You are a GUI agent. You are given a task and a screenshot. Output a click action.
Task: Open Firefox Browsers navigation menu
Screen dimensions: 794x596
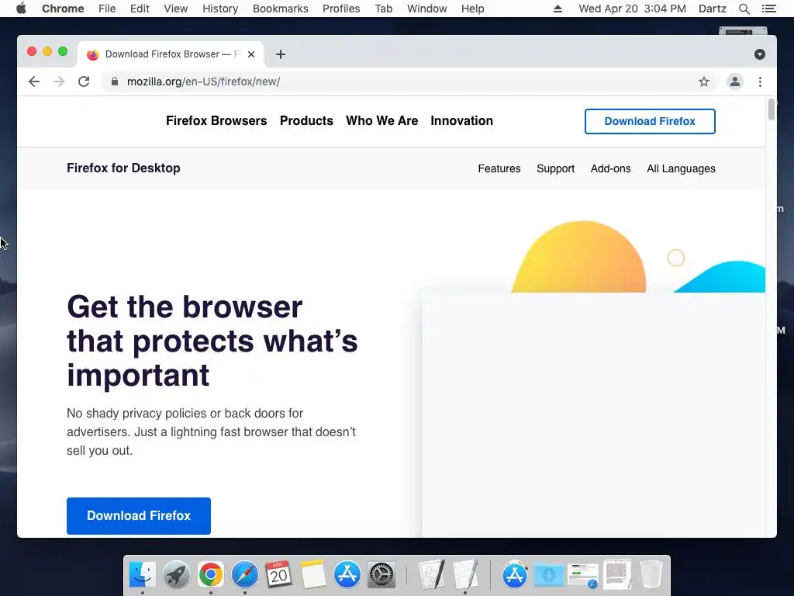pos(216,120)
